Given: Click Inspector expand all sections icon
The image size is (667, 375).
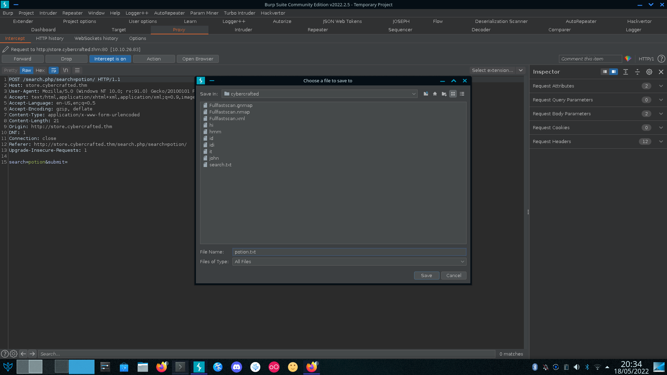Looking at the screenshot, I should 625,72.
